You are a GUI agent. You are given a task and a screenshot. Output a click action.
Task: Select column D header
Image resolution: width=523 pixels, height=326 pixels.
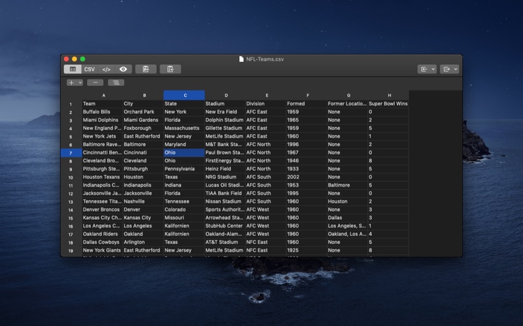tap(226, 95)
